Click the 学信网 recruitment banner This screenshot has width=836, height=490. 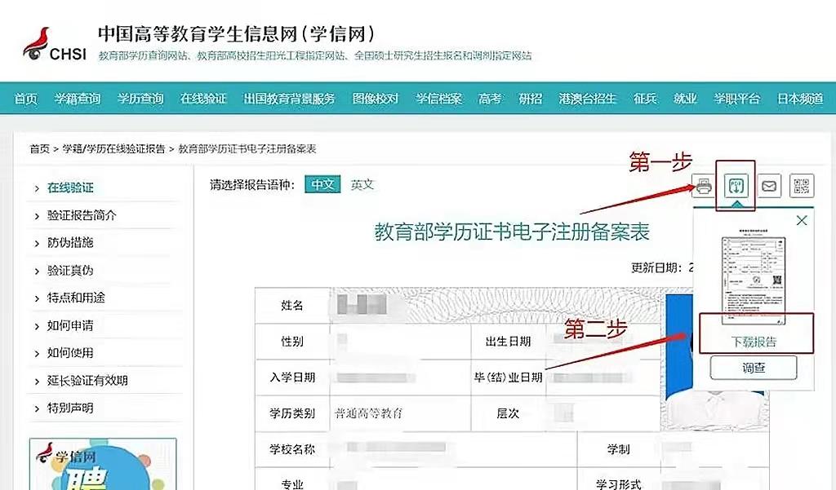point(103,464)
